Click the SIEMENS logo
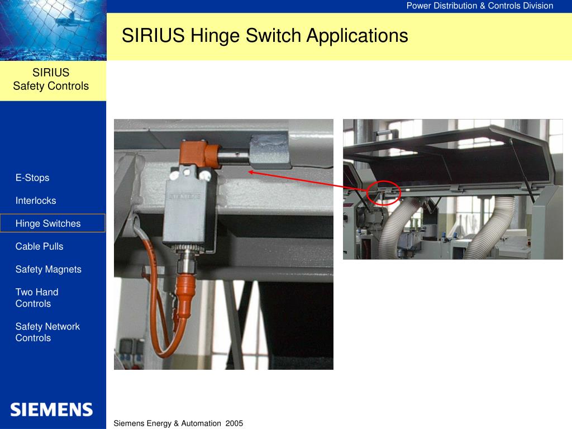572x429 pixels. pyautogui.click(x=51, y=409)
